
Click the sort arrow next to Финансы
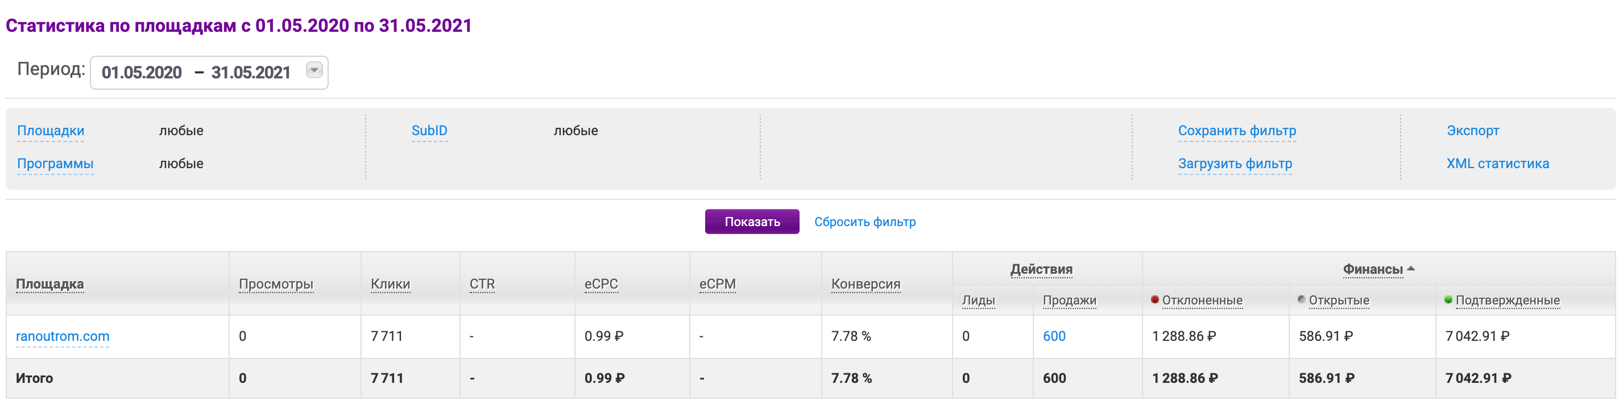tap(1411, 268)
